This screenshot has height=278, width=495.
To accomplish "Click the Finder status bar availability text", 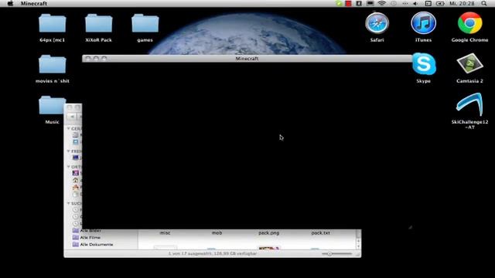I will point(213,253).
